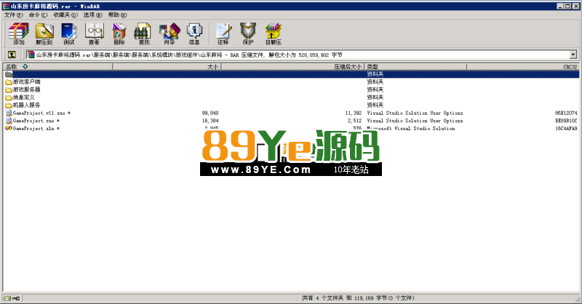
Task: Sort by 压缩后大小 (Packed size) column header
Action: 292,67
